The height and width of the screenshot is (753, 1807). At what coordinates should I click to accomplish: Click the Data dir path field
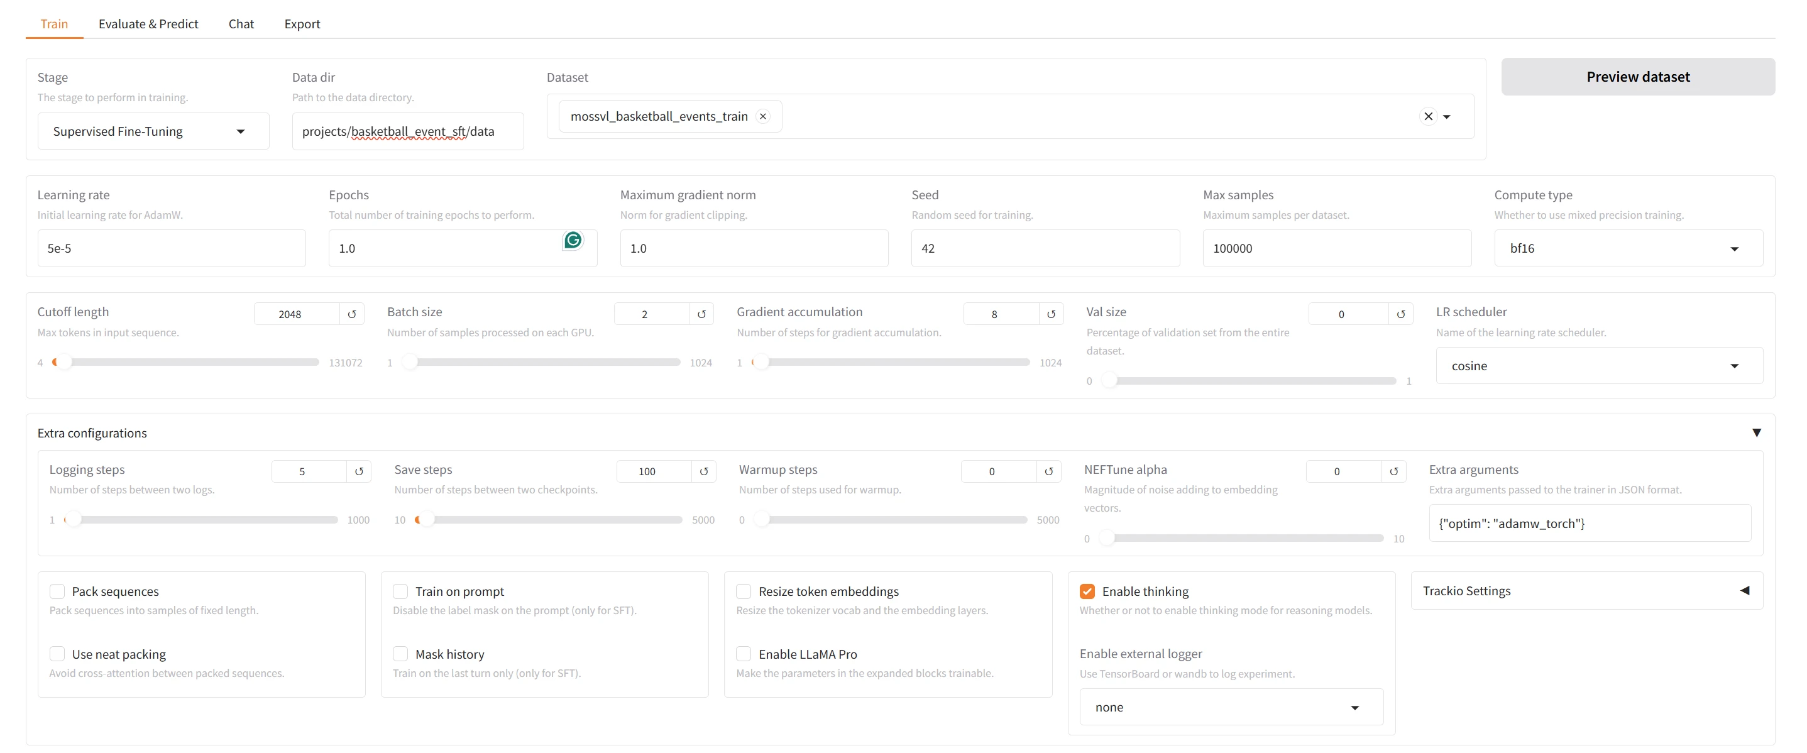tap(407, 131)
